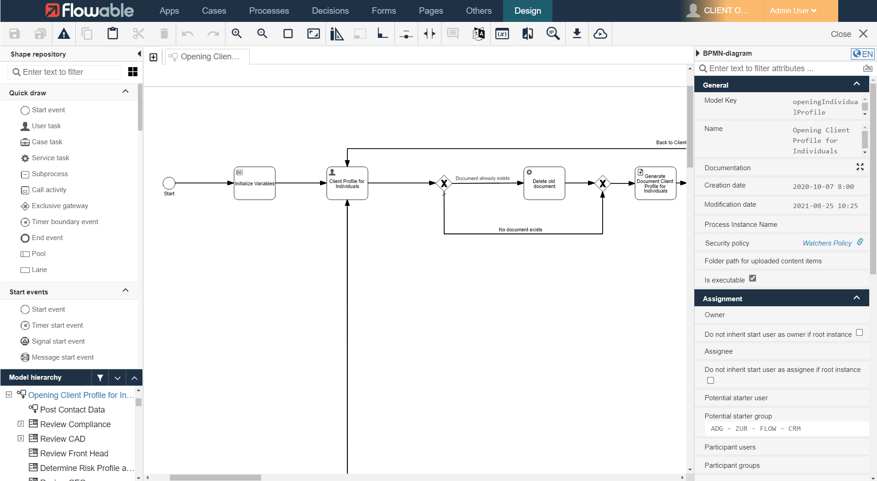Image resolution: width=877 pixels, height=481 pixels.
Task: Toggle the Is executable checkbox
Action: click(x=753, y=278)
